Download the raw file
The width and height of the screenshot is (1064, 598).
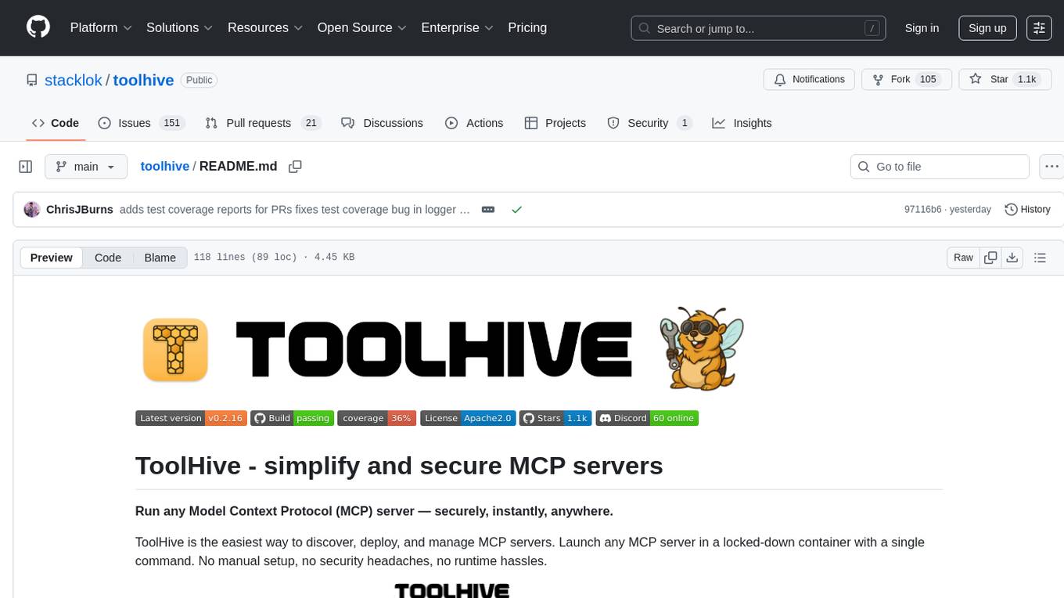click(1012, 258)
